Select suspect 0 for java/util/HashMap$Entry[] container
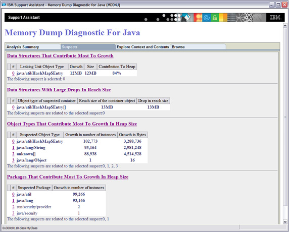Viewport: 289px width, 232px height. pos(13,107)
